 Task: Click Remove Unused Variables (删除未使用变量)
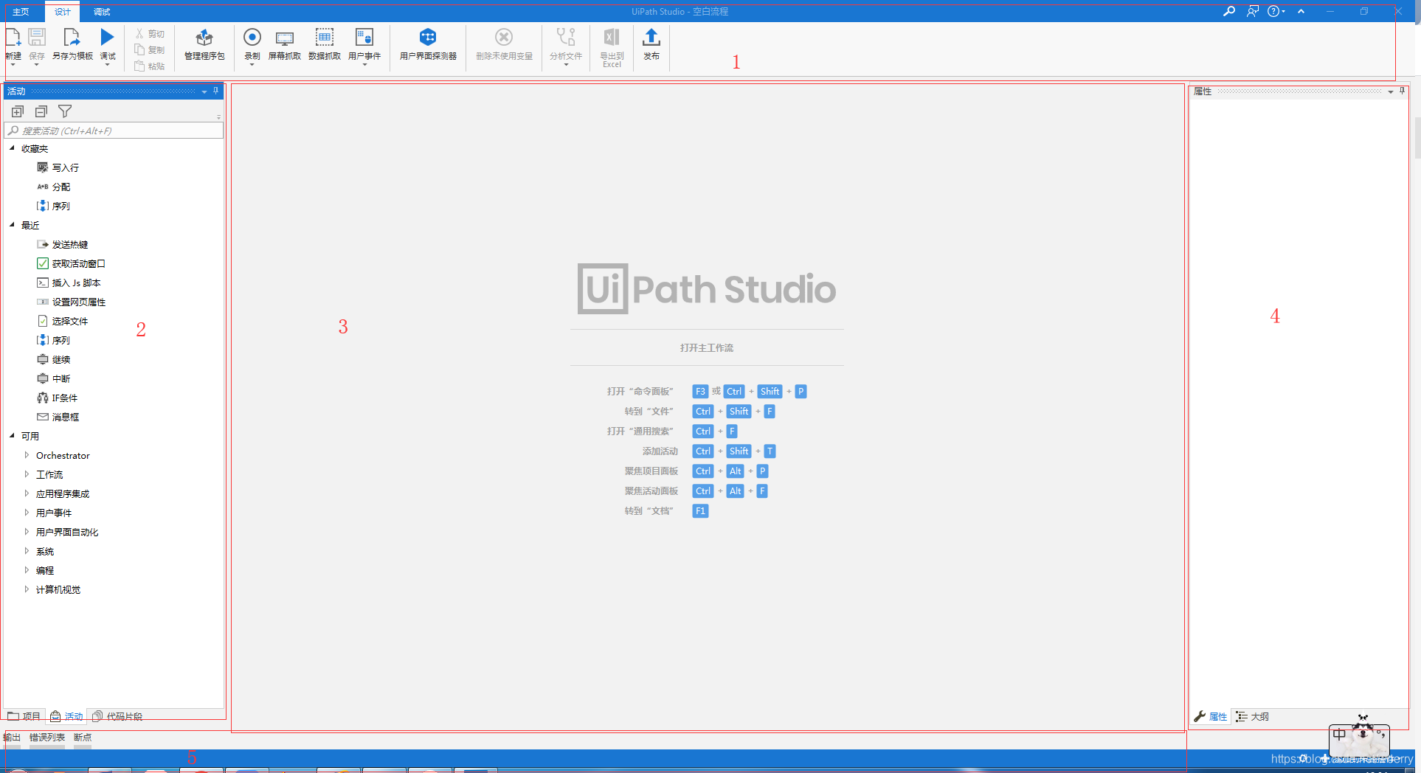coord(504,44)
